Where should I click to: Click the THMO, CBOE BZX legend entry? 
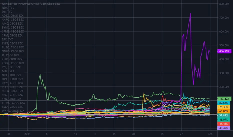point(13,103)
